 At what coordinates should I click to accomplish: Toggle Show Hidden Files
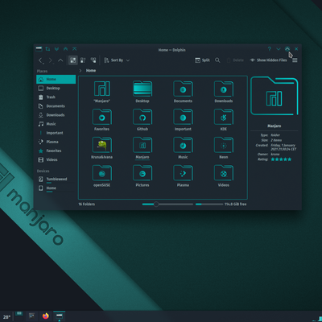pos(268,60)
